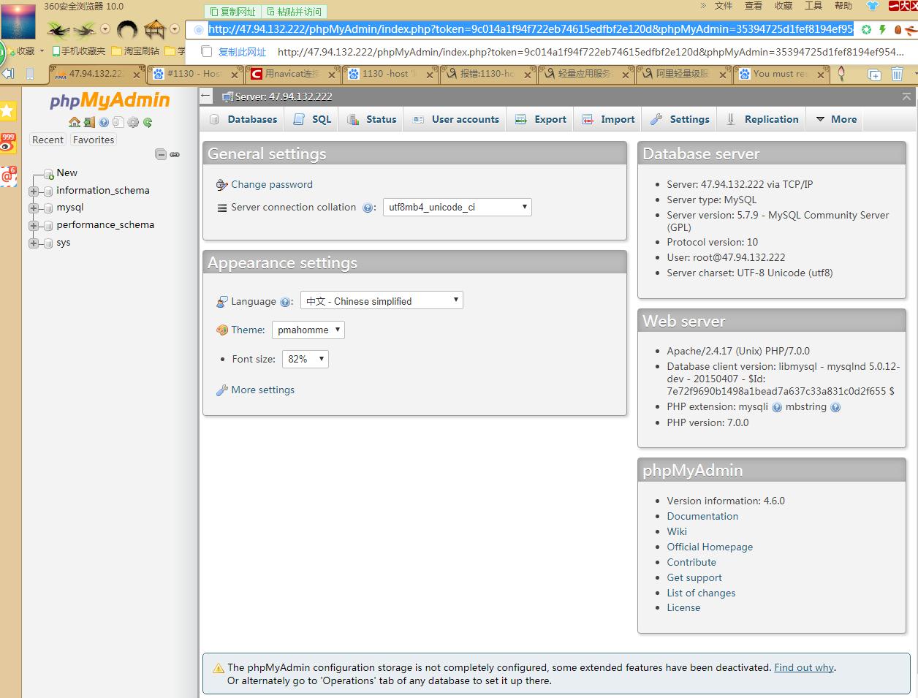Open the 工具 browser menu
This screenshot has height=698, width=918.
tap(813, 6)
